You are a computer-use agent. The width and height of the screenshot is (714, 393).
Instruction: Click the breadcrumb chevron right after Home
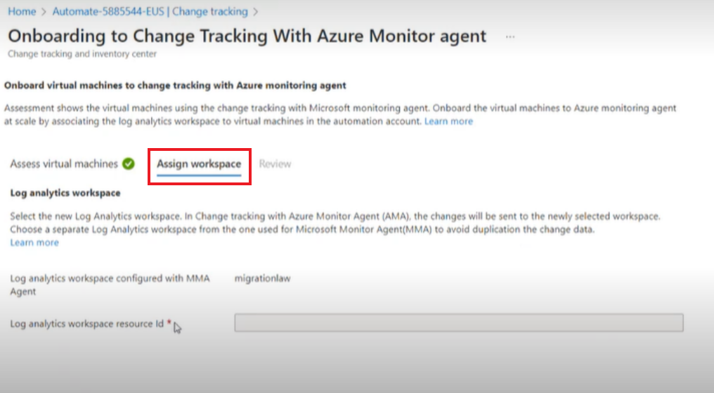point(44,12)
